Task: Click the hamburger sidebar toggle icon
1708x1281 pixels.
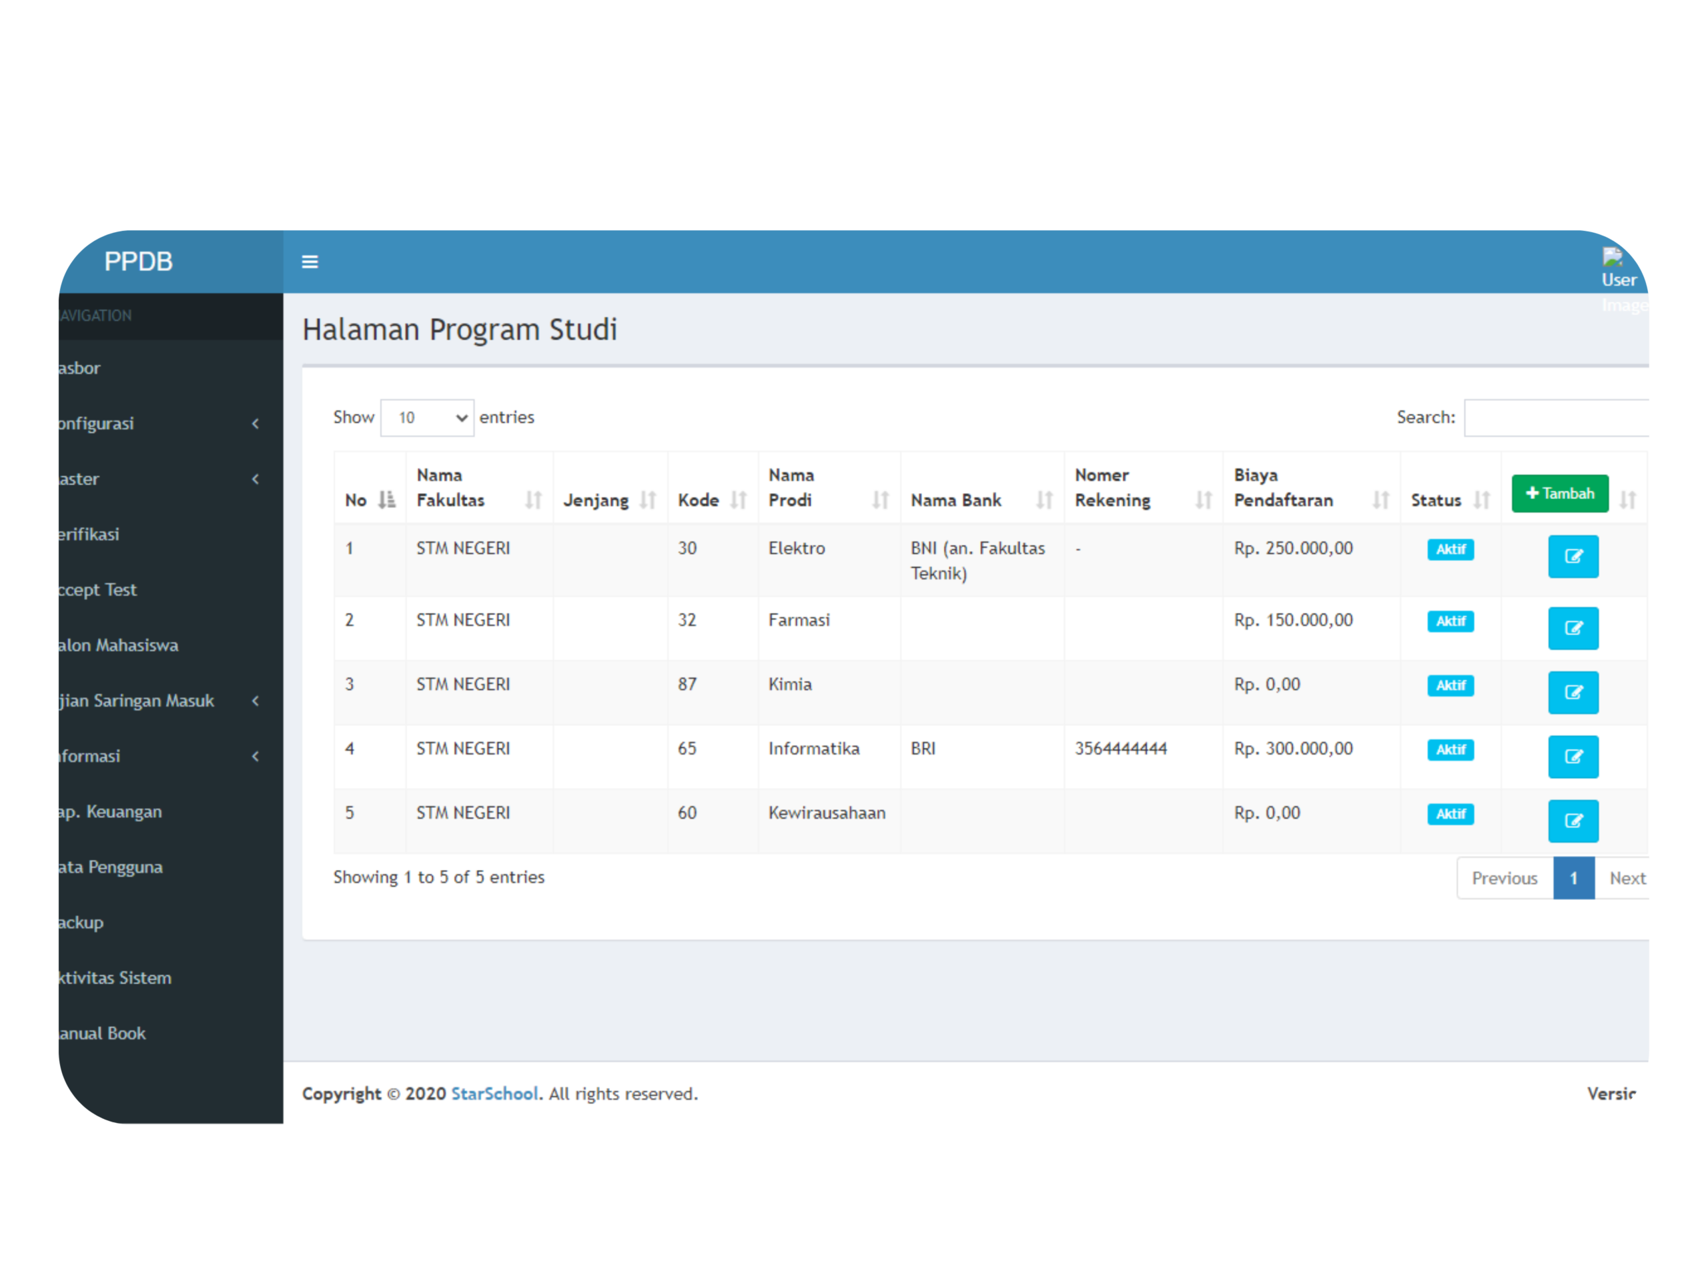Action: click(x=310, y=262)
